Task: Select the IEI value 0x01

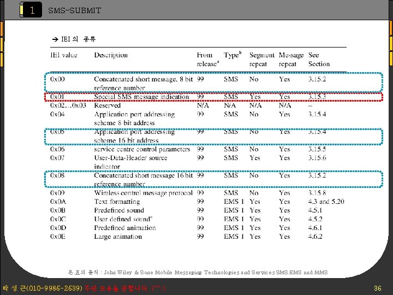Action: pyautogui.click(x=57, y=97)
